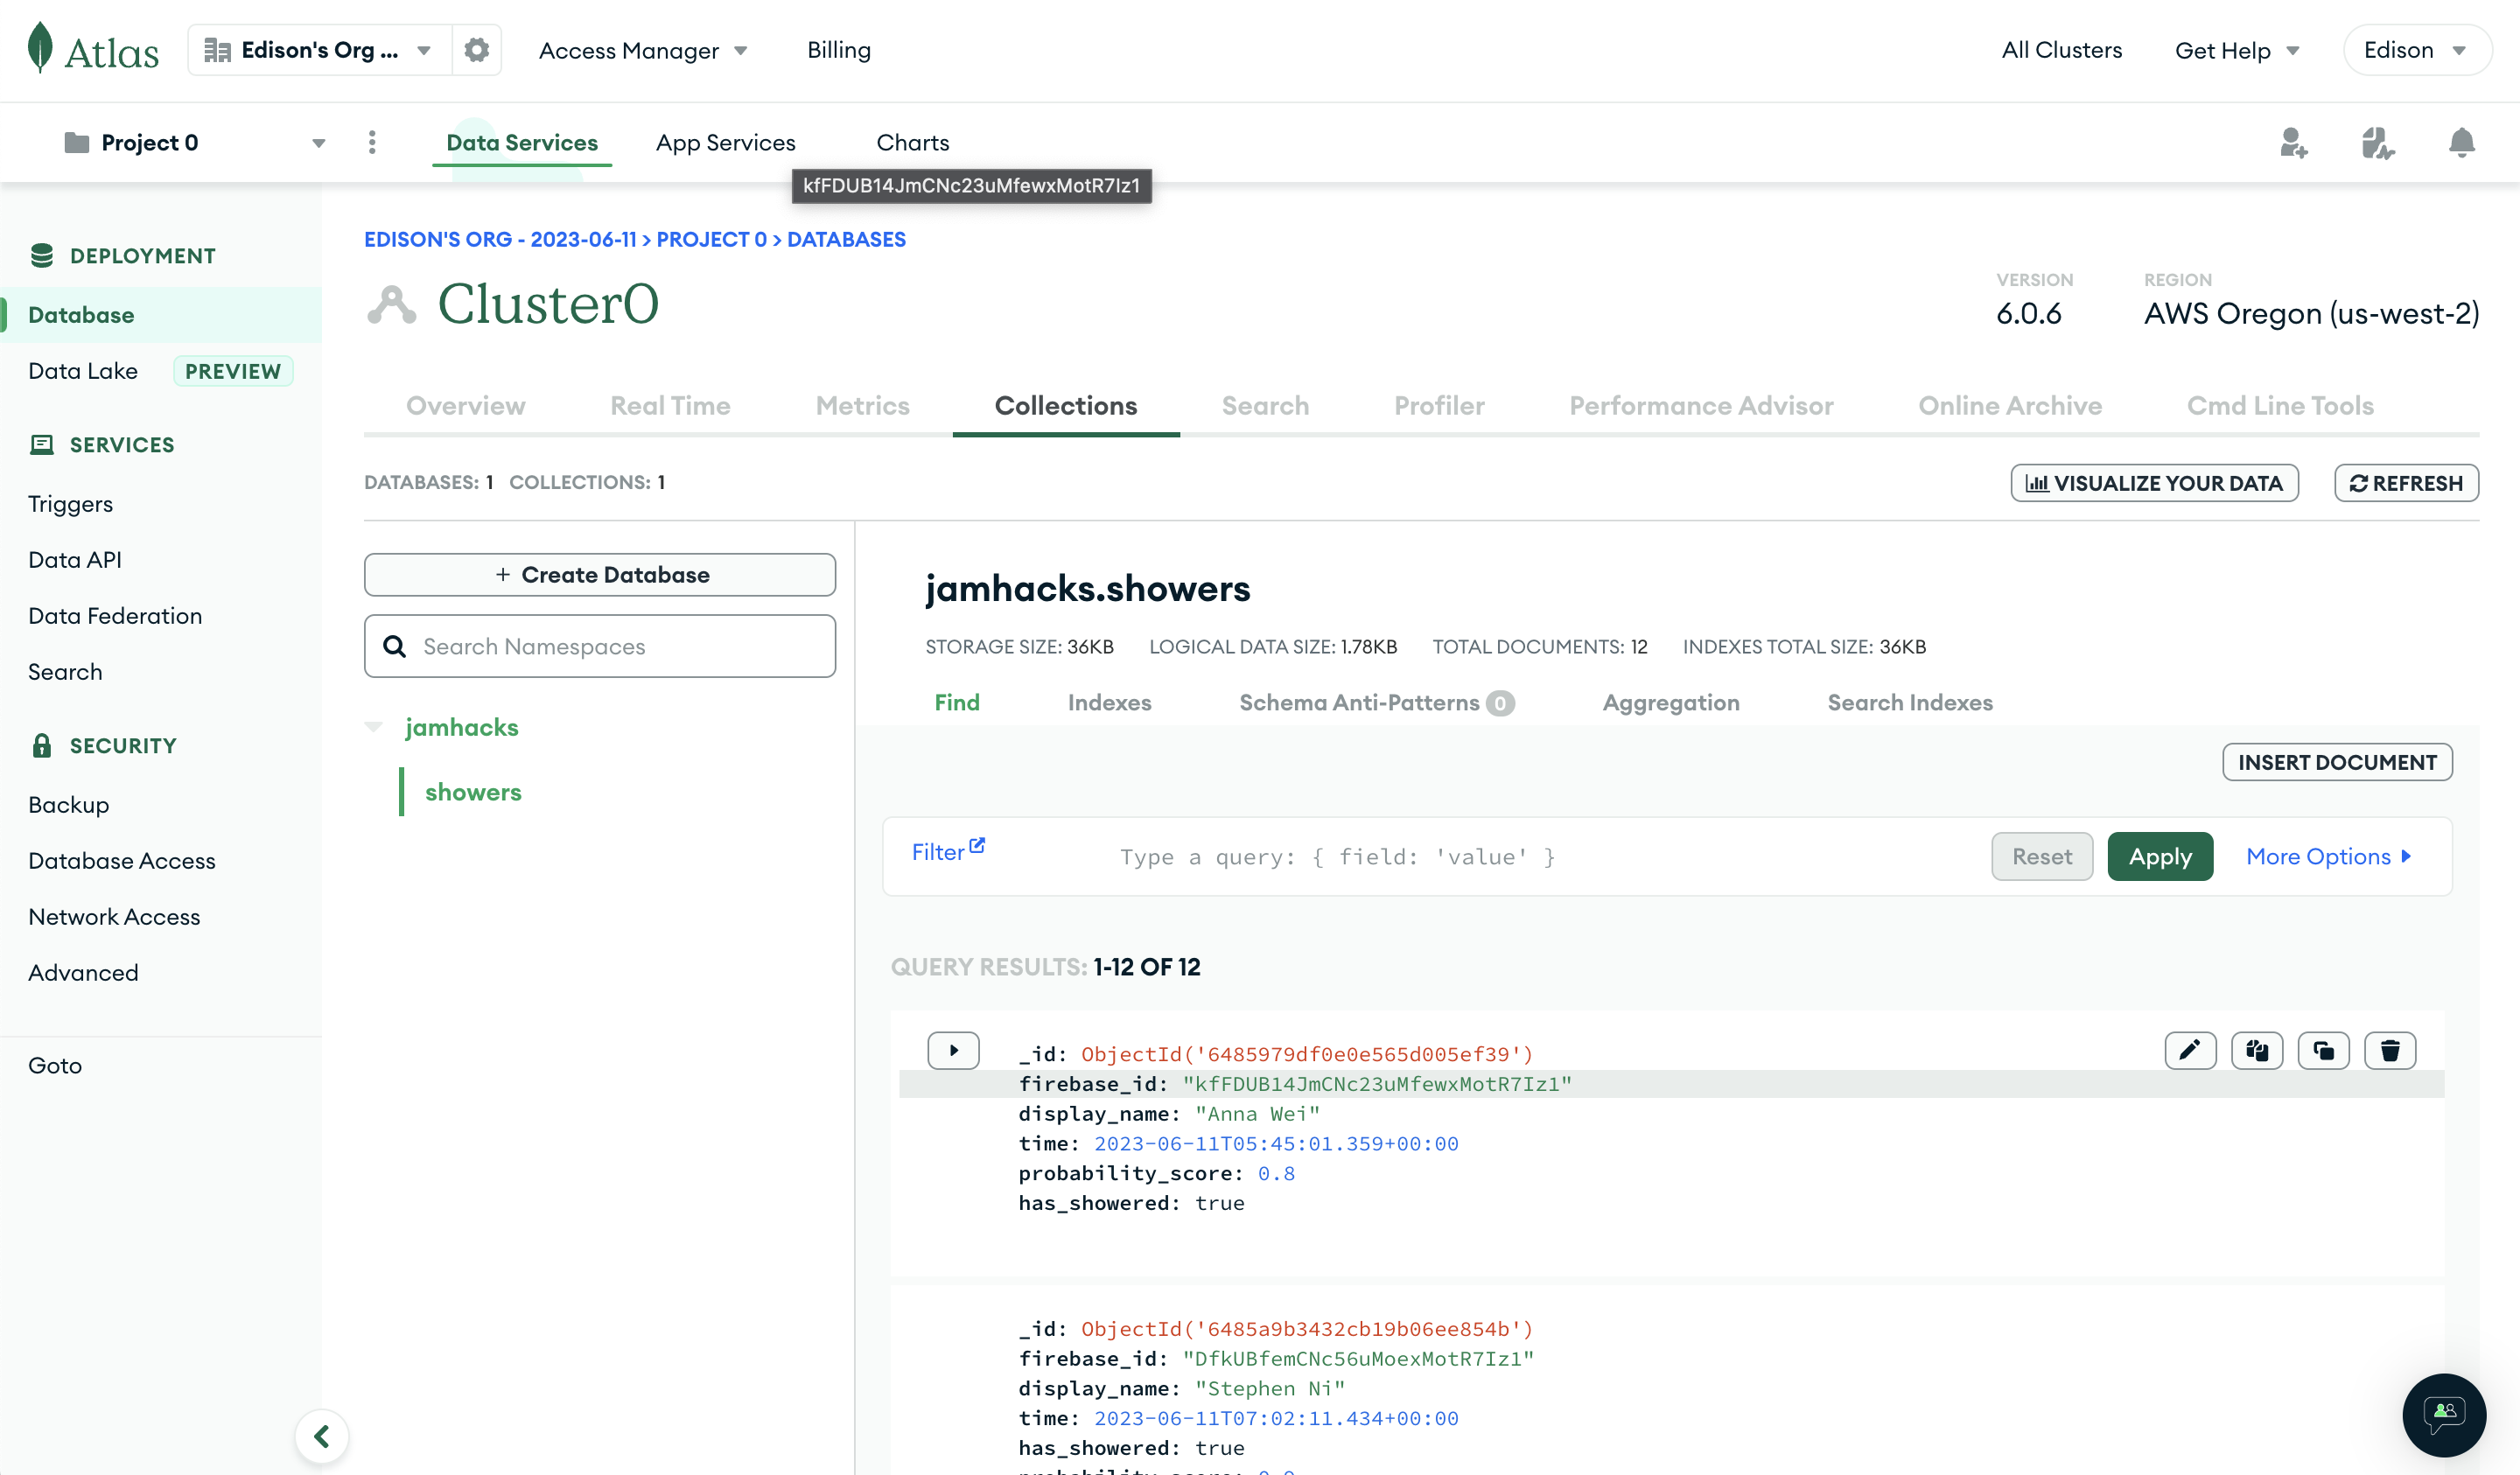Open the Metrics cluster tab

click(x=862, y=405)
